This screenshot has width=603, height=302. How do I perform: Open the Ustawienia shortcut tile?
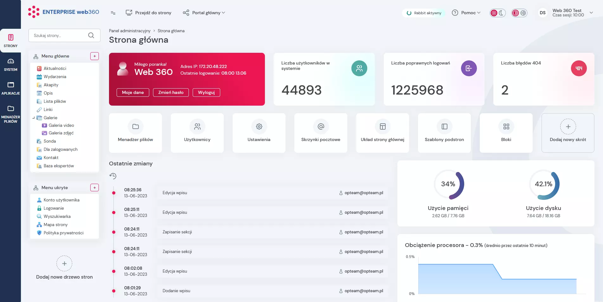259,133
